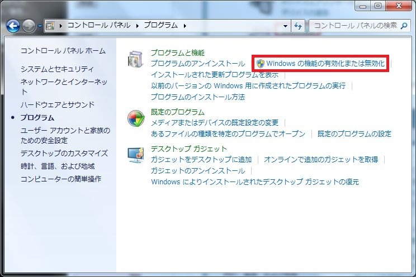Open the 既定のプログラム heading link

coord(178,112)
